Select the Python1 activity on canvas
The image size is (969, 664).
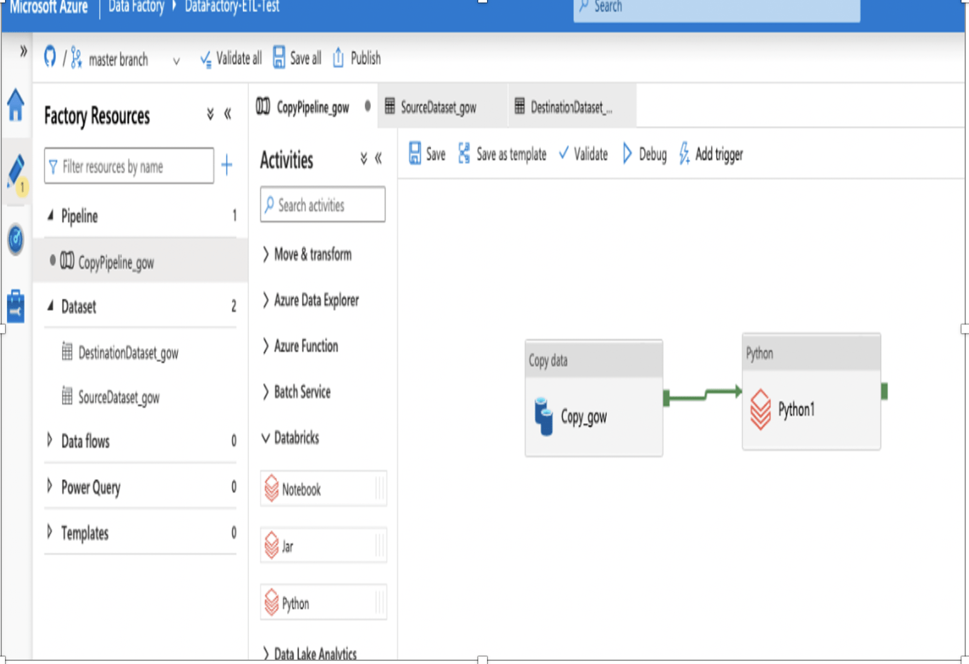click(811, 392)
